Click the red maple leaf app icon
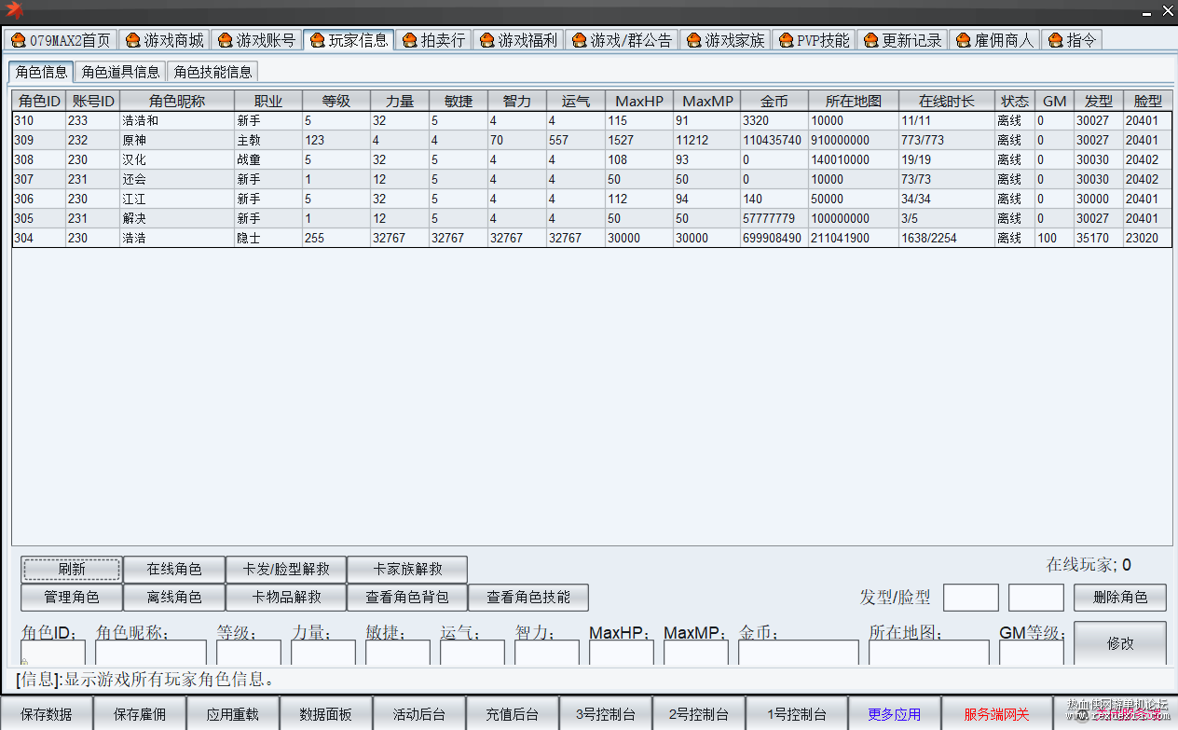Viewport: 1178px width, 730px height. point(13,10)
